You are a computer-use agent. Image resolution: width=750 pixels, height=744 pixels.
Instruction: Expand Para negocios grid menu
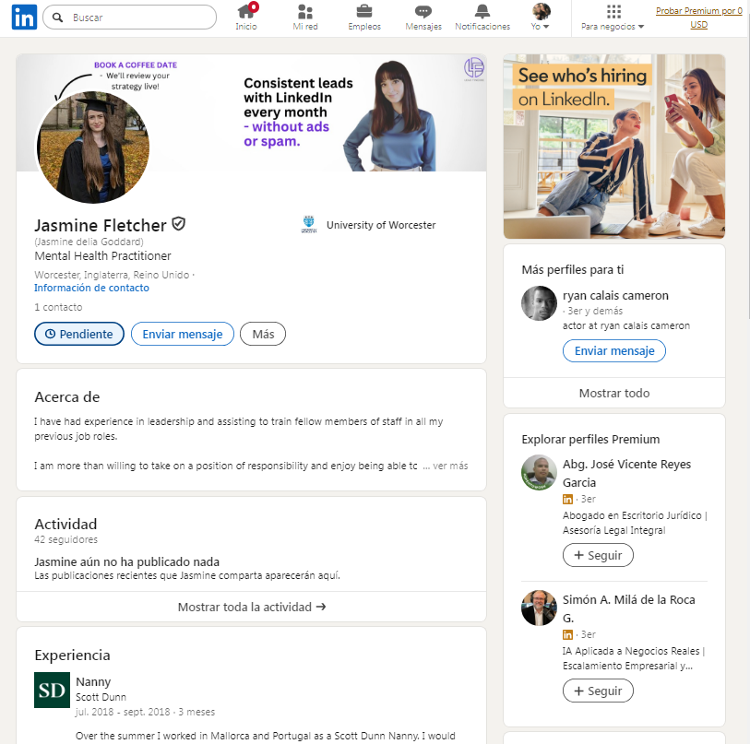click(x=613, y=18)
